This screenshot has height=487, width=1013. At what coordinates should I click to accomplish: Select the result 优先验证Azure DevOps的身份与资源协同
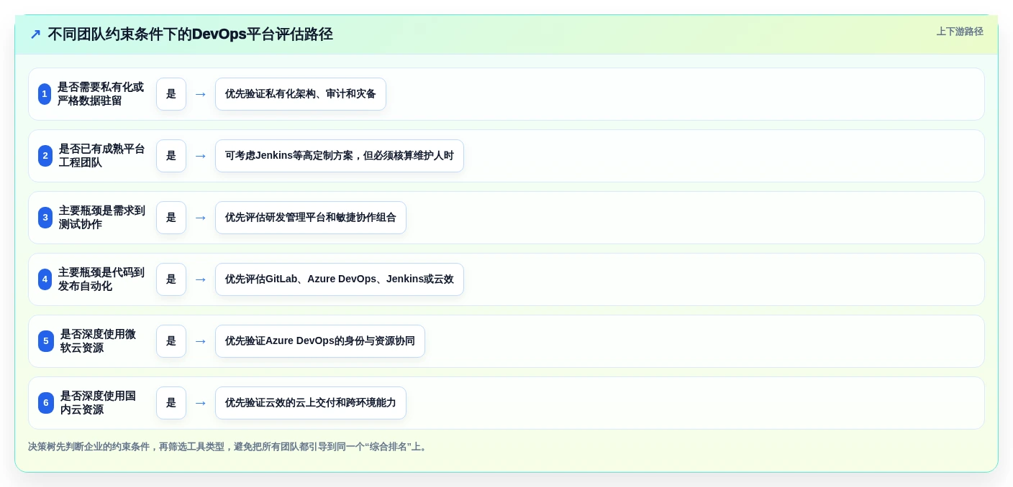click(x=320, y=341)
